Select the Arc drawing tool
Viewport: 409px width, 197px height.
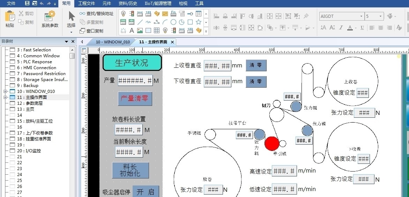(x=165, y=22)
